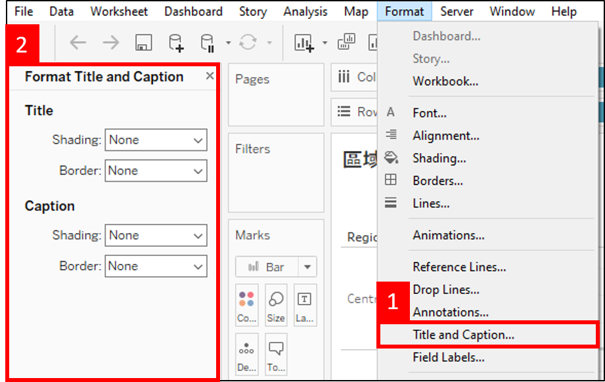Choose Reference Lines from Format menu
This screenshot has width=605, height=382.
(459, 267)
